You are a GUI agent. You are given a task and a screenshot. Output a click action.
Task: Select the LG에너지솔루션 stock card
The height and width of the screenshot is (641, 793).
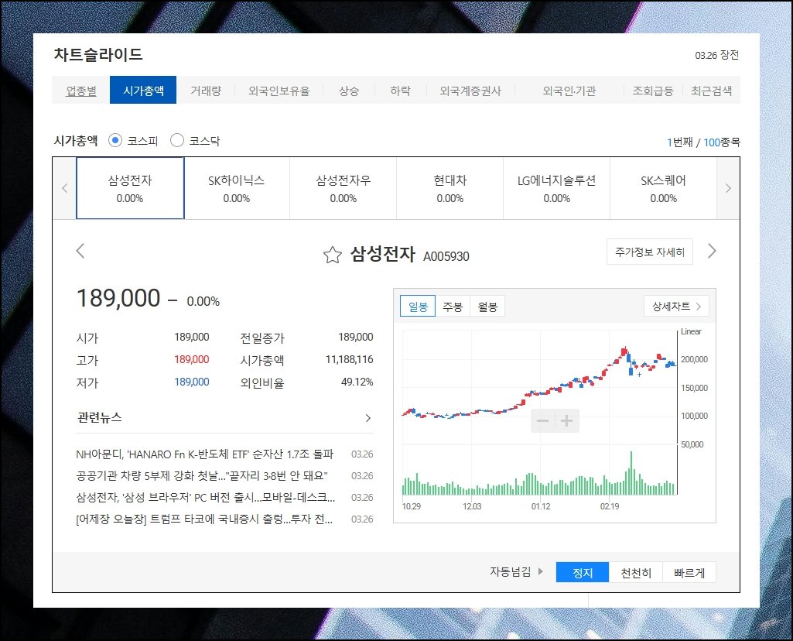[557, 188]
